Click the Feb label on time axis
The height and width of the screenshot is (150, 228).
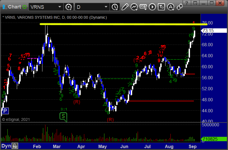(x=37, y=146)
